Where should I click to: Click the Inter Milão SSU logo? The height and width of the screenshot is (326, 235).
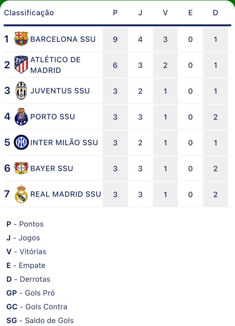pos(21,142)
